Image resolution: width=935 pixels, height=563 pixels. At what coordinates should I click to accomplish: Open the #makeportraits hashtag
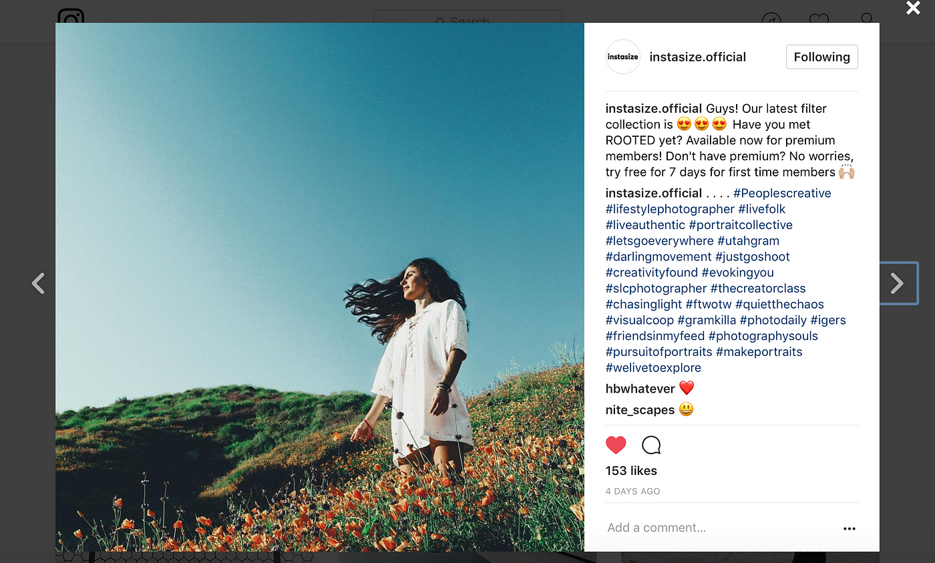point(759,352)
